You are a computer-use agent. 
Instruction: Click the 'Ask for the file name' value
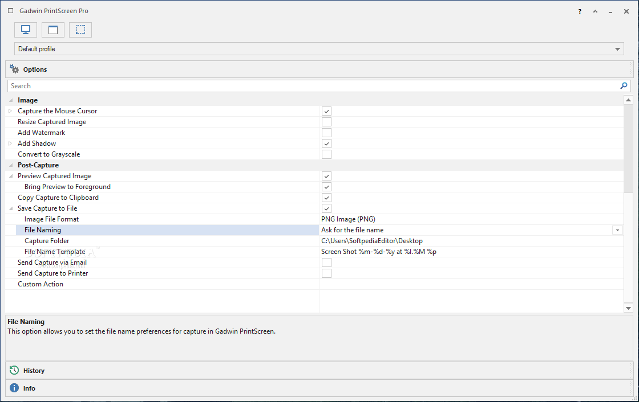(352, 230)
